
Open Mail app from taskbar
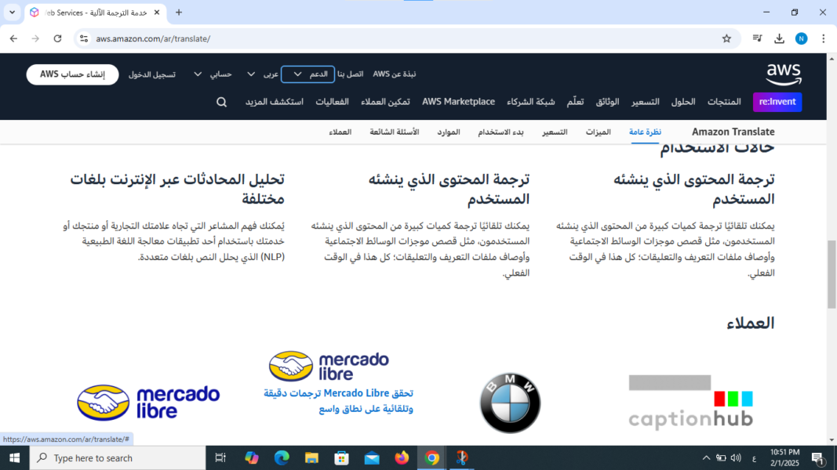click(372, 457)
